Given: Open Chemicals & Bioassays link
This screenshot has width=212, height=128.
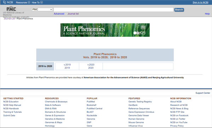Looking at the screenshot, I should [x=56, y=102].
